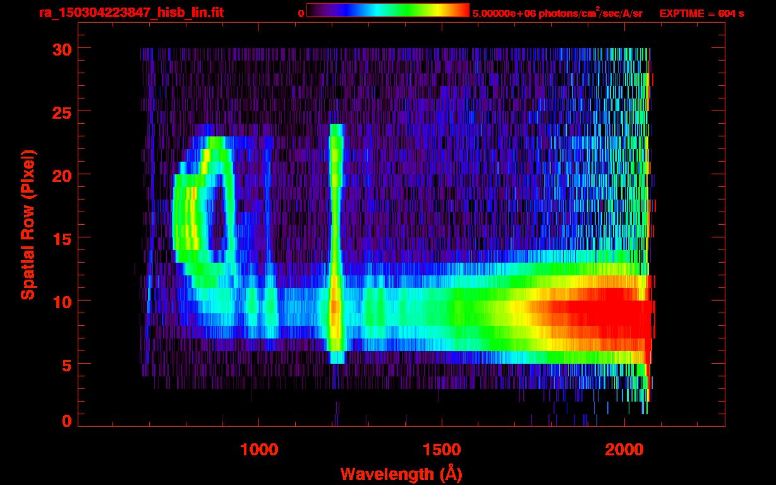Click the 0 tick label on Spatial Row axis

(66, 421)
